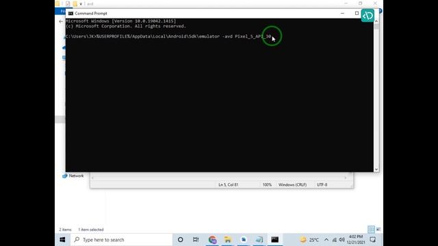Open the clock showing 4:02 PM
This screenshot has height=246, width=438.
pyautogui.click(x=356, y=240)
